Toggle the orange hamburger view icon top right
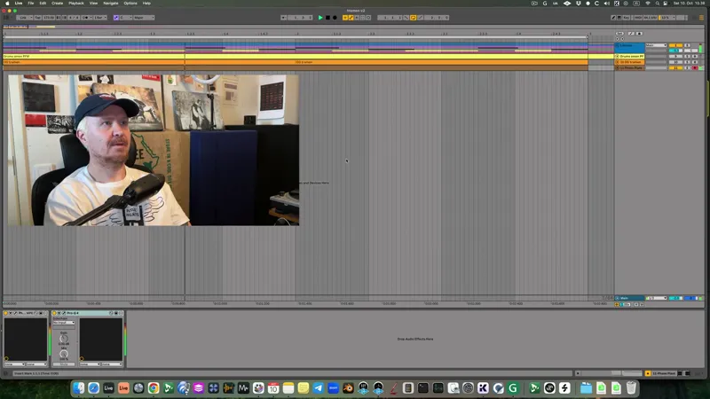Viewport: 710px width, 399px height. click(x=701, y=18)
